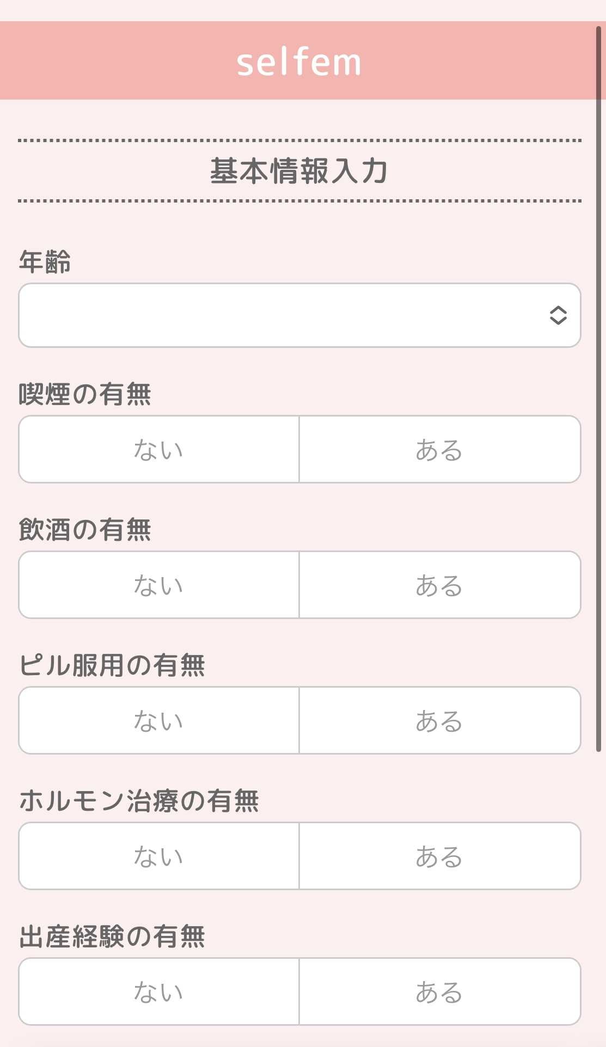
Task: Click the 喫煙の有無 label
Action: click(85, 394)
